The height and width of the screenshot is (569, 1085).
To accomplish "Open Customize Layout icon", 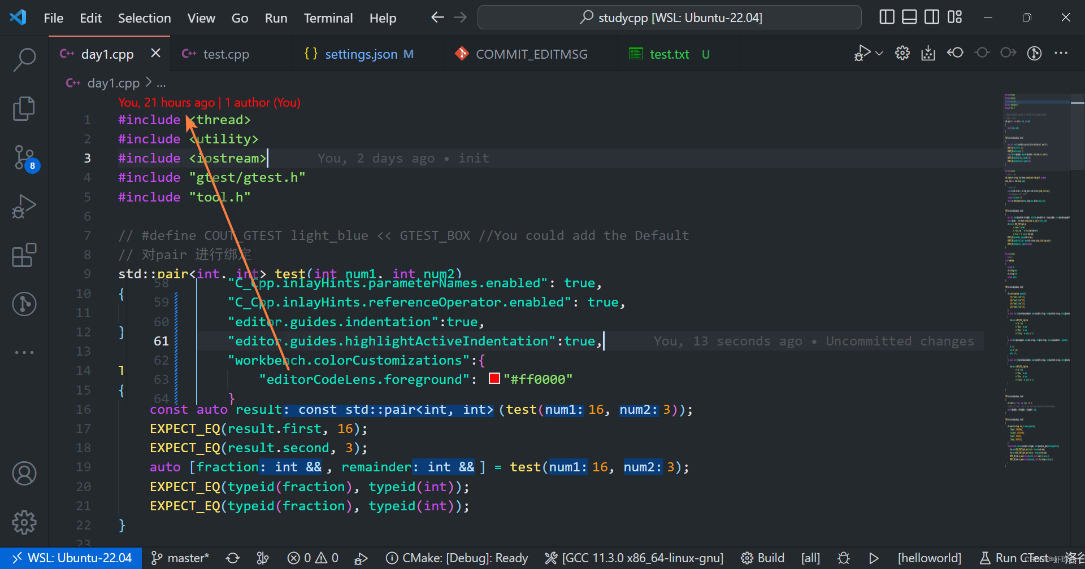I will point(954,17).
